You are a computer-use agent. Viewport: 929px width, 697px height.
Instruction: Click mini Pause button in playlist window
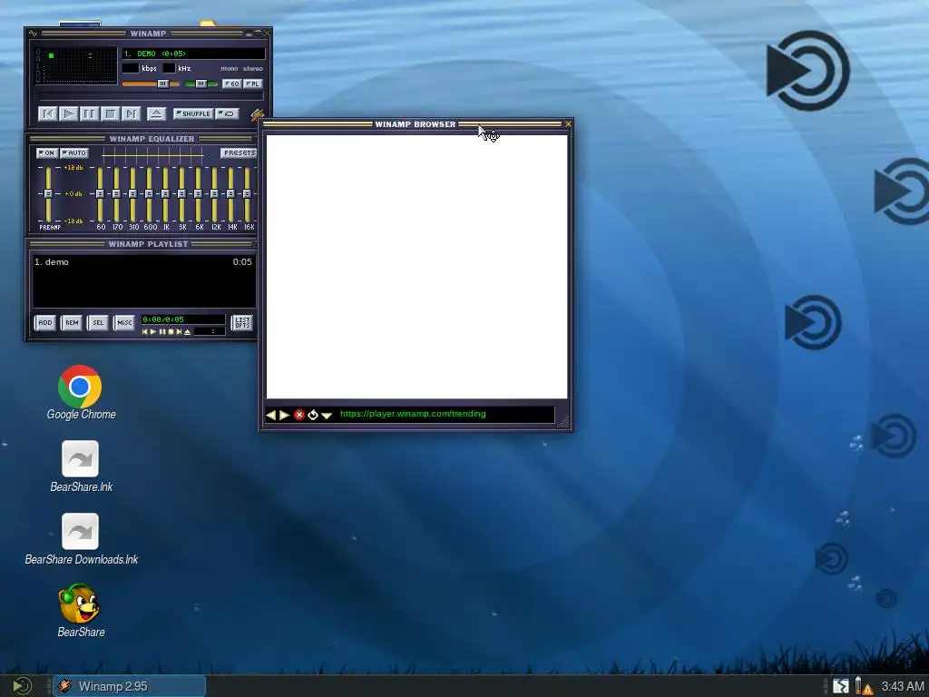(x=161, y=332)
